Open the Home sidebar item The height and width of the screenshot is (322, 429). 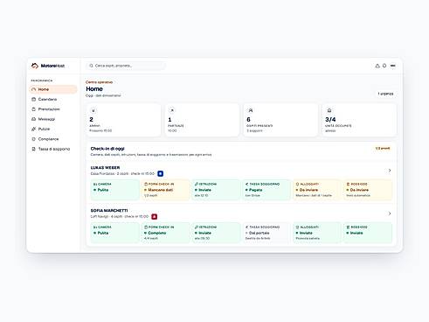[53, 89]
